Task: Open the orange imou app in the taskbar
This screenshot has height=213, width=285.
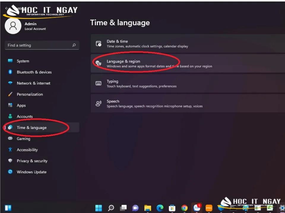Action: click(x=209, y=208)
